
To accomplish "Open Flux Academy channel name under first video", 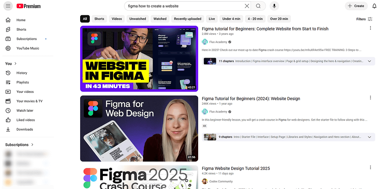I will click(x=218, y=42).
